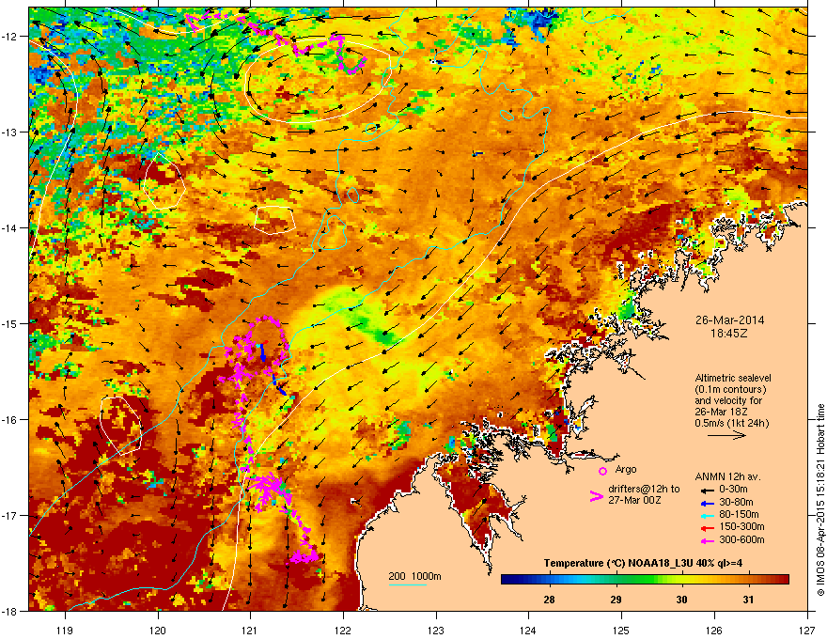Click the blue 30-80m legend arrow
The image size is (827, 639).
pos(706,503)
